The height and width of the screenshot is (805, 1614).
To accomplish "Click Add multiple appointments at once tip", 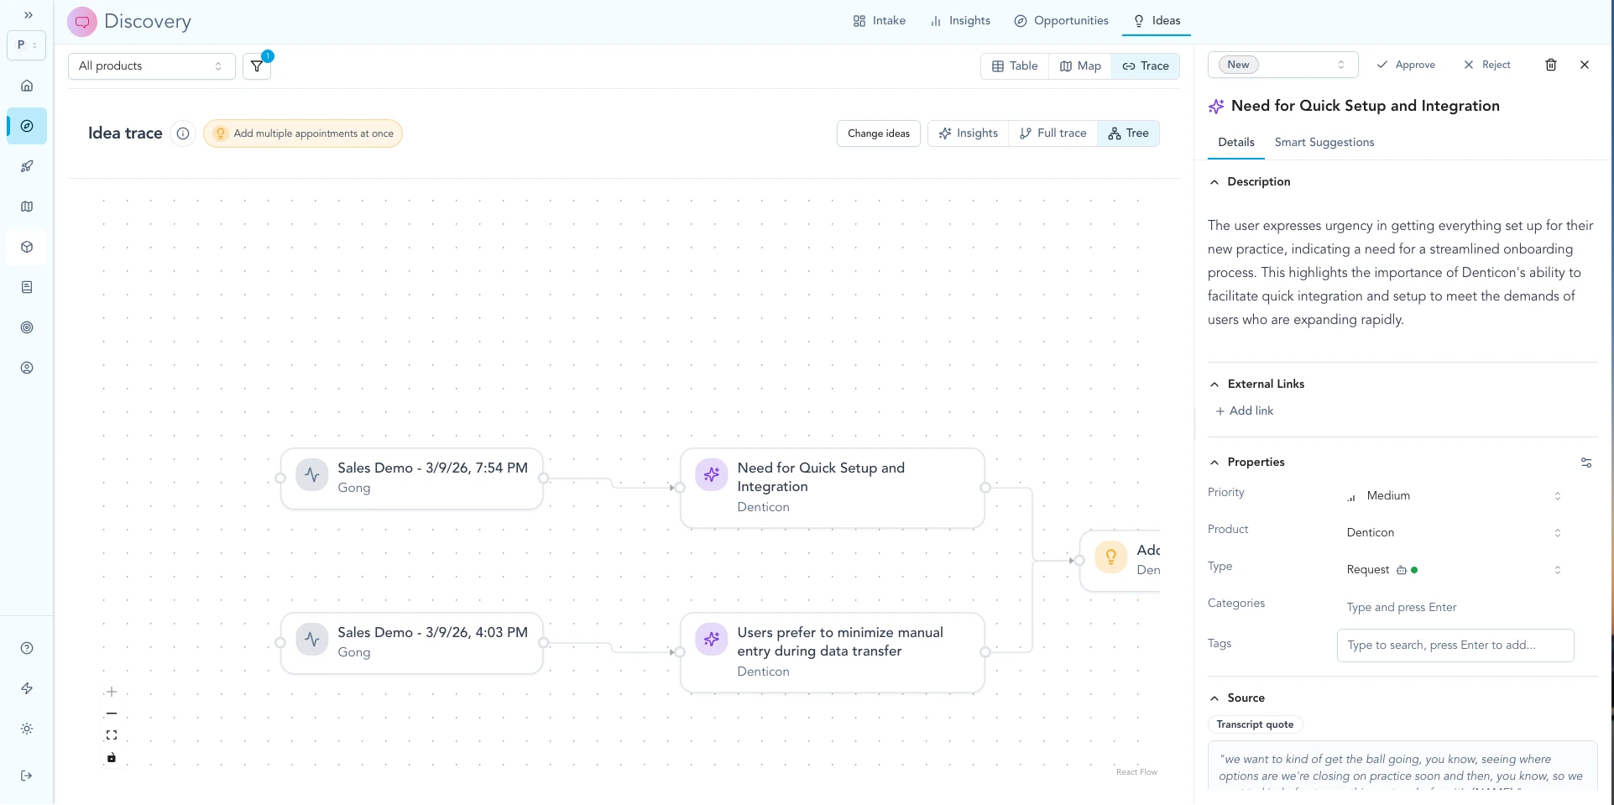I will coord(303,133).
